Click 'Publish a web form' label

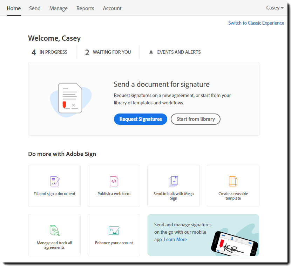point(114,194)
